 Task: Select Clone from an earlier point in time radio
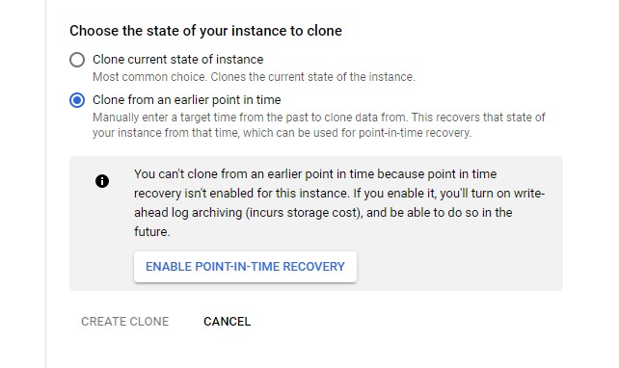click(x=77, y=100)
